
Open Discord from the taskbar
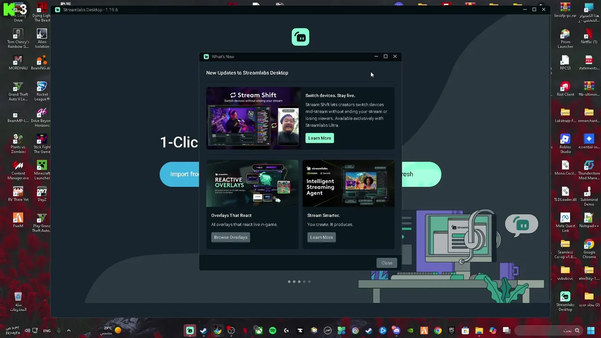click(397, 330)
